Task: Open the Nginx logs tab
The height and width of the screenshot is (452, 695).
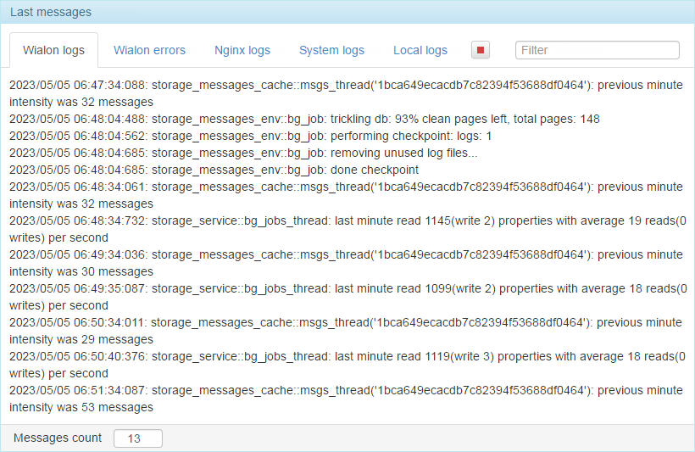Action: 242,50
